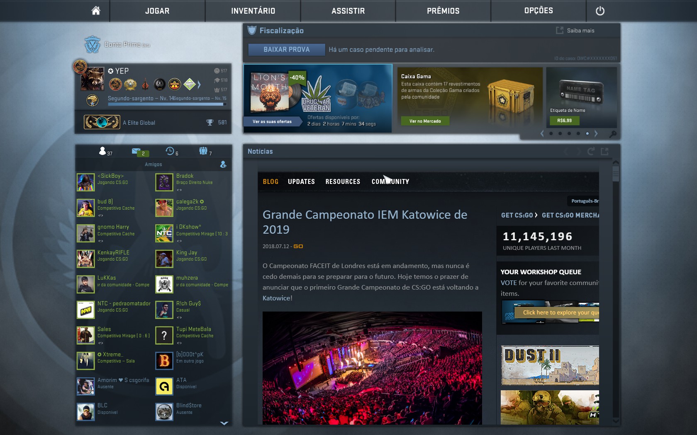Click muhzera skull avatar
The height and width of the screenshot is (435, 697).
(x=164, y=284)
